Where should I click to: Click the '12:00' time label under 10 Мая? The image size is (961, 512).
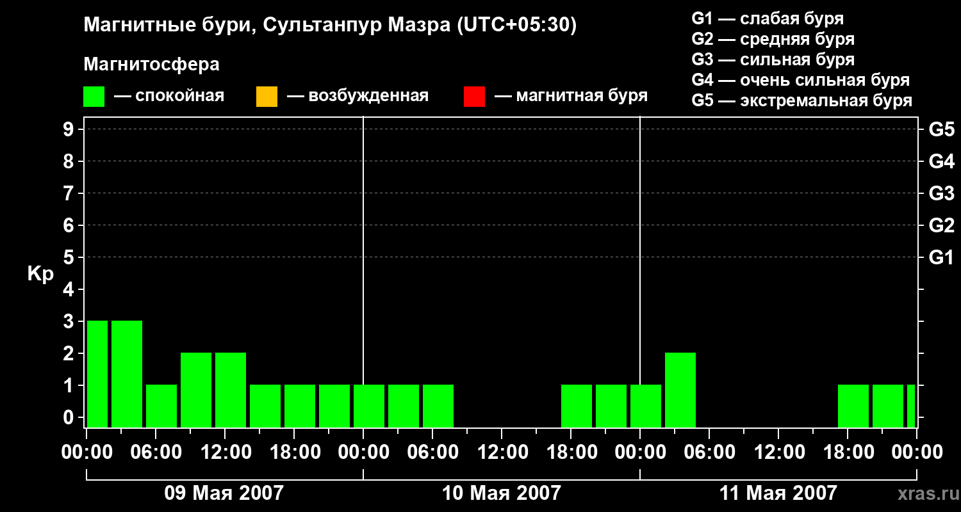pos(502,452)
